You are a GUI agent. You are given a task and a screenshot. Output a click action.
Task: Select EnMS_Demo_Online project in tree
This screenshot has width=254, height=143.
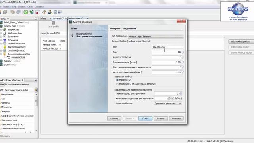click(13, 23)
